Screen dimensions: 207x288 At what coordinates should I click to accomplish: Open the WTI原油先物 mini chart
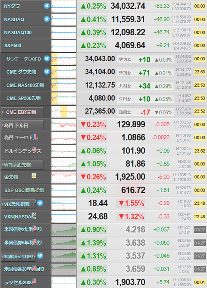tap(63, 164)
